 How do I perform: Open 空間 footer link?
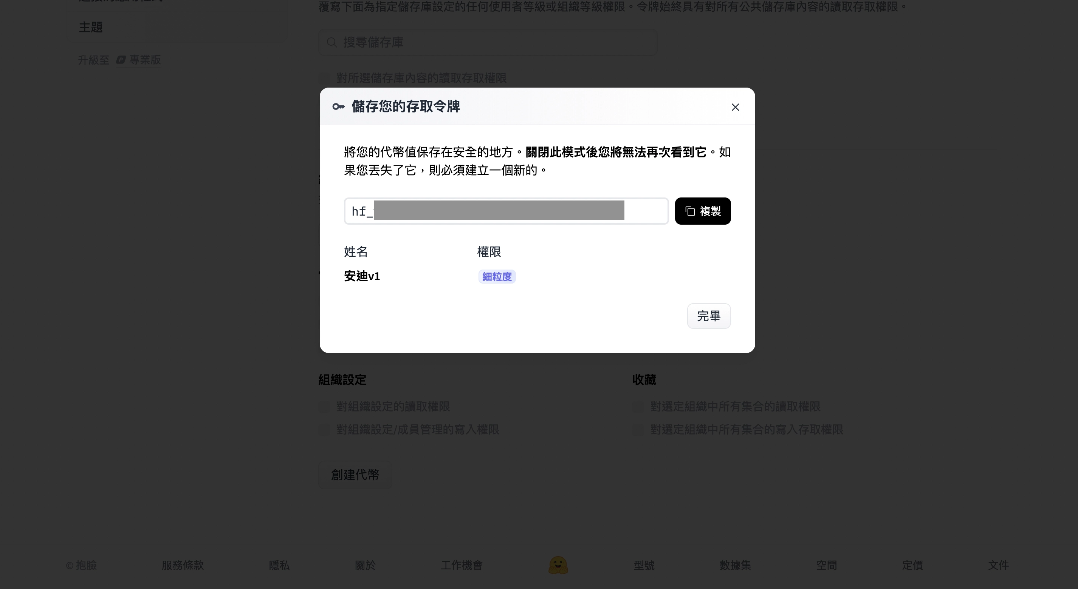(x=827, y=565)
